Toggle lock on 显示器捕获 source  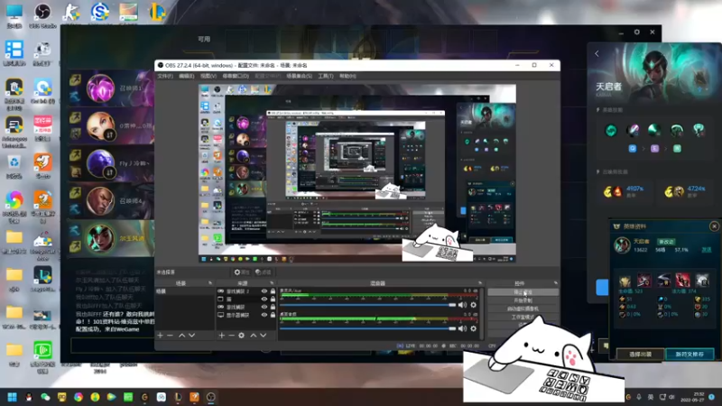(x=273, y=315)
